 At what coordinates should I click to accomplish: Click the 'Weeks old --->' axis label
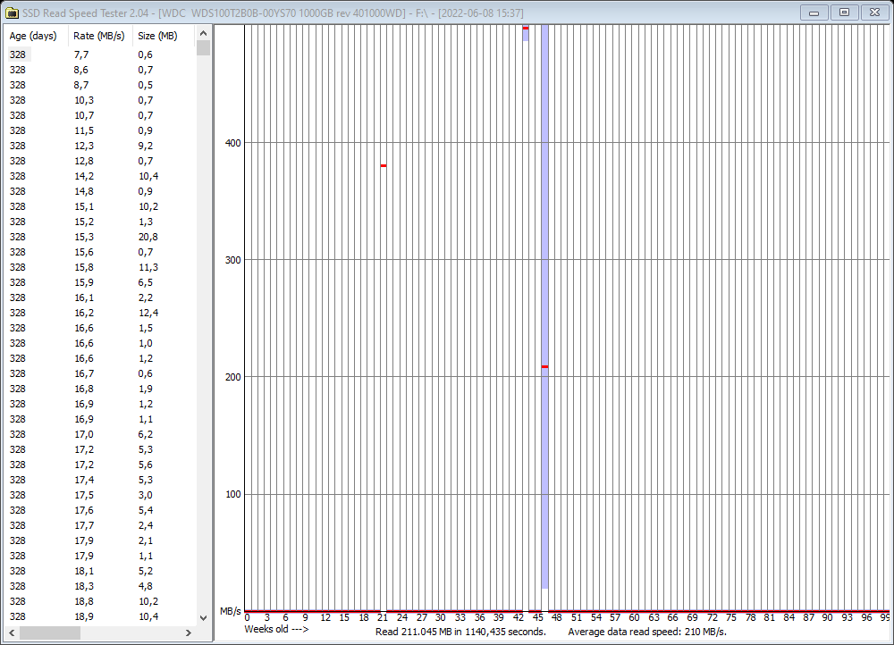[276, 629]
